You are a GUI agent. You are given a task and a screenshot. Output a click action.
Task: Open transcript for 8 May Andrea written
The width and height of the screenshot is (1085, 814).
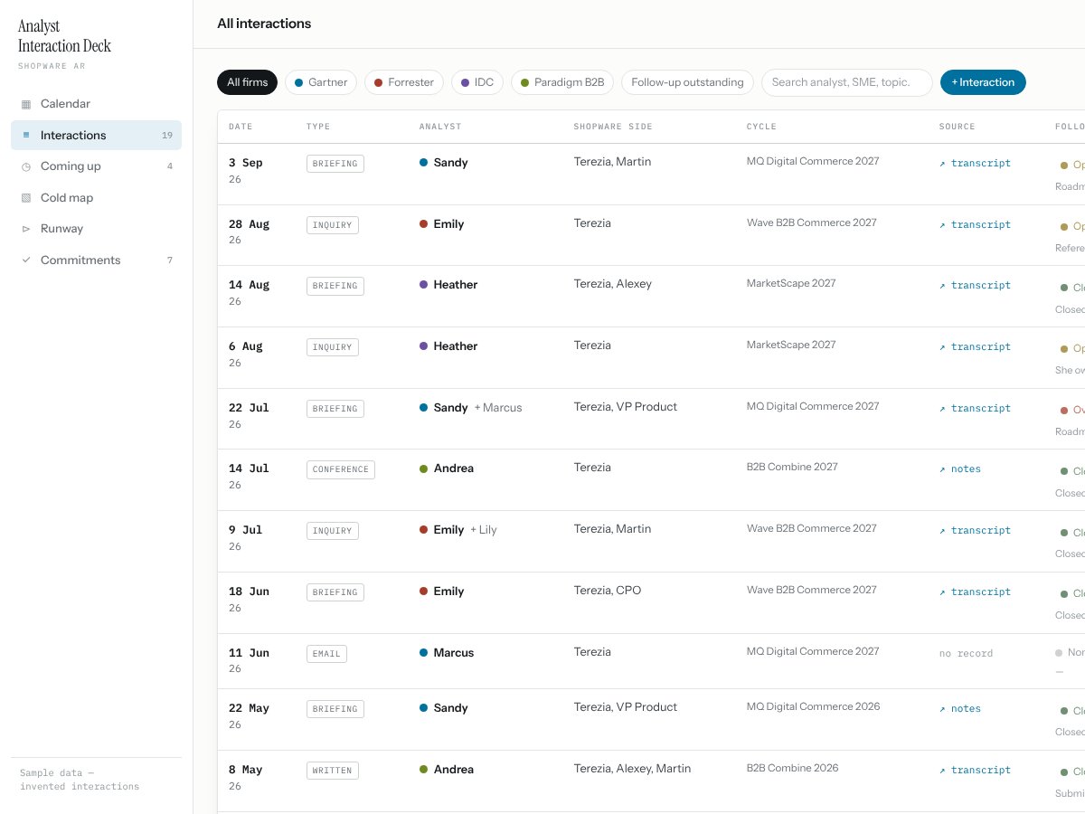(975, 771)
